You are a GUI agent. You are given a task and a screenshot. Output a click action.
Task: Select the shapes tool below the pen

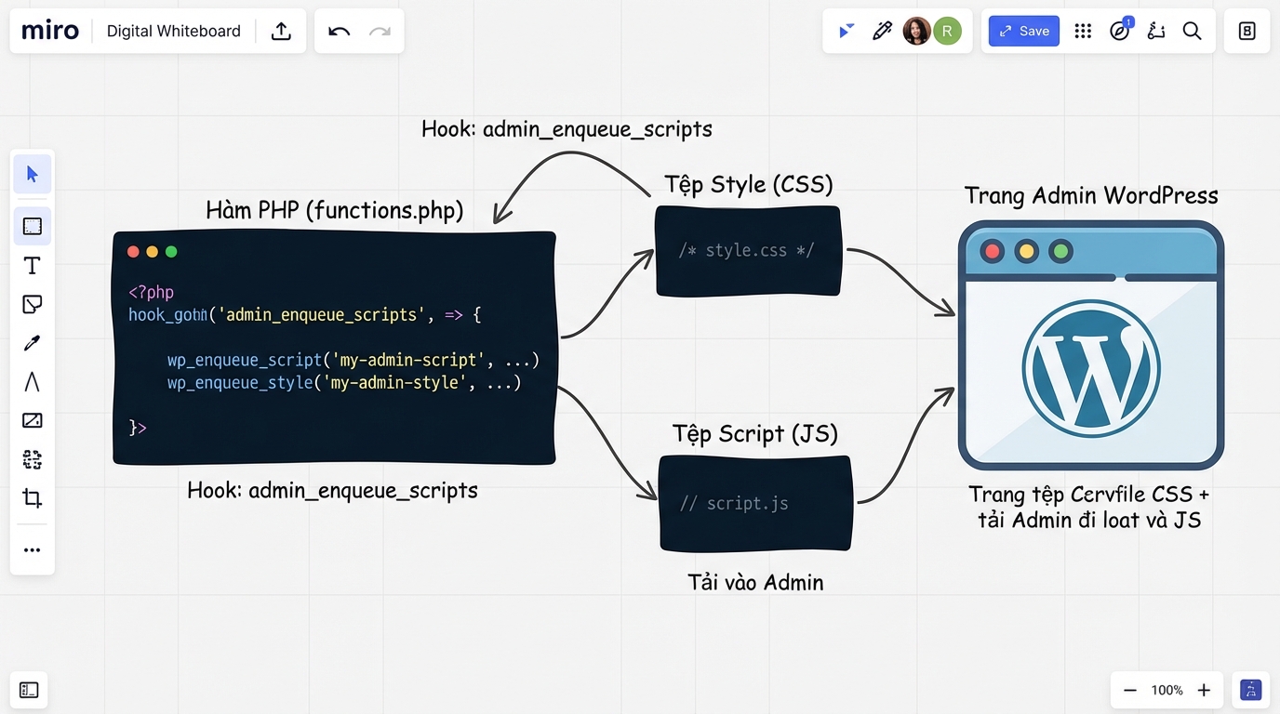32,381
